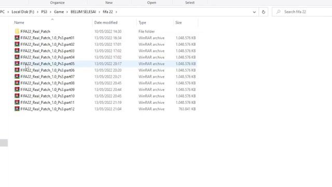Click date 13/05/2022 21:19 cell
The width and height of the screenshot is (332, 187).
pos(108,102)
